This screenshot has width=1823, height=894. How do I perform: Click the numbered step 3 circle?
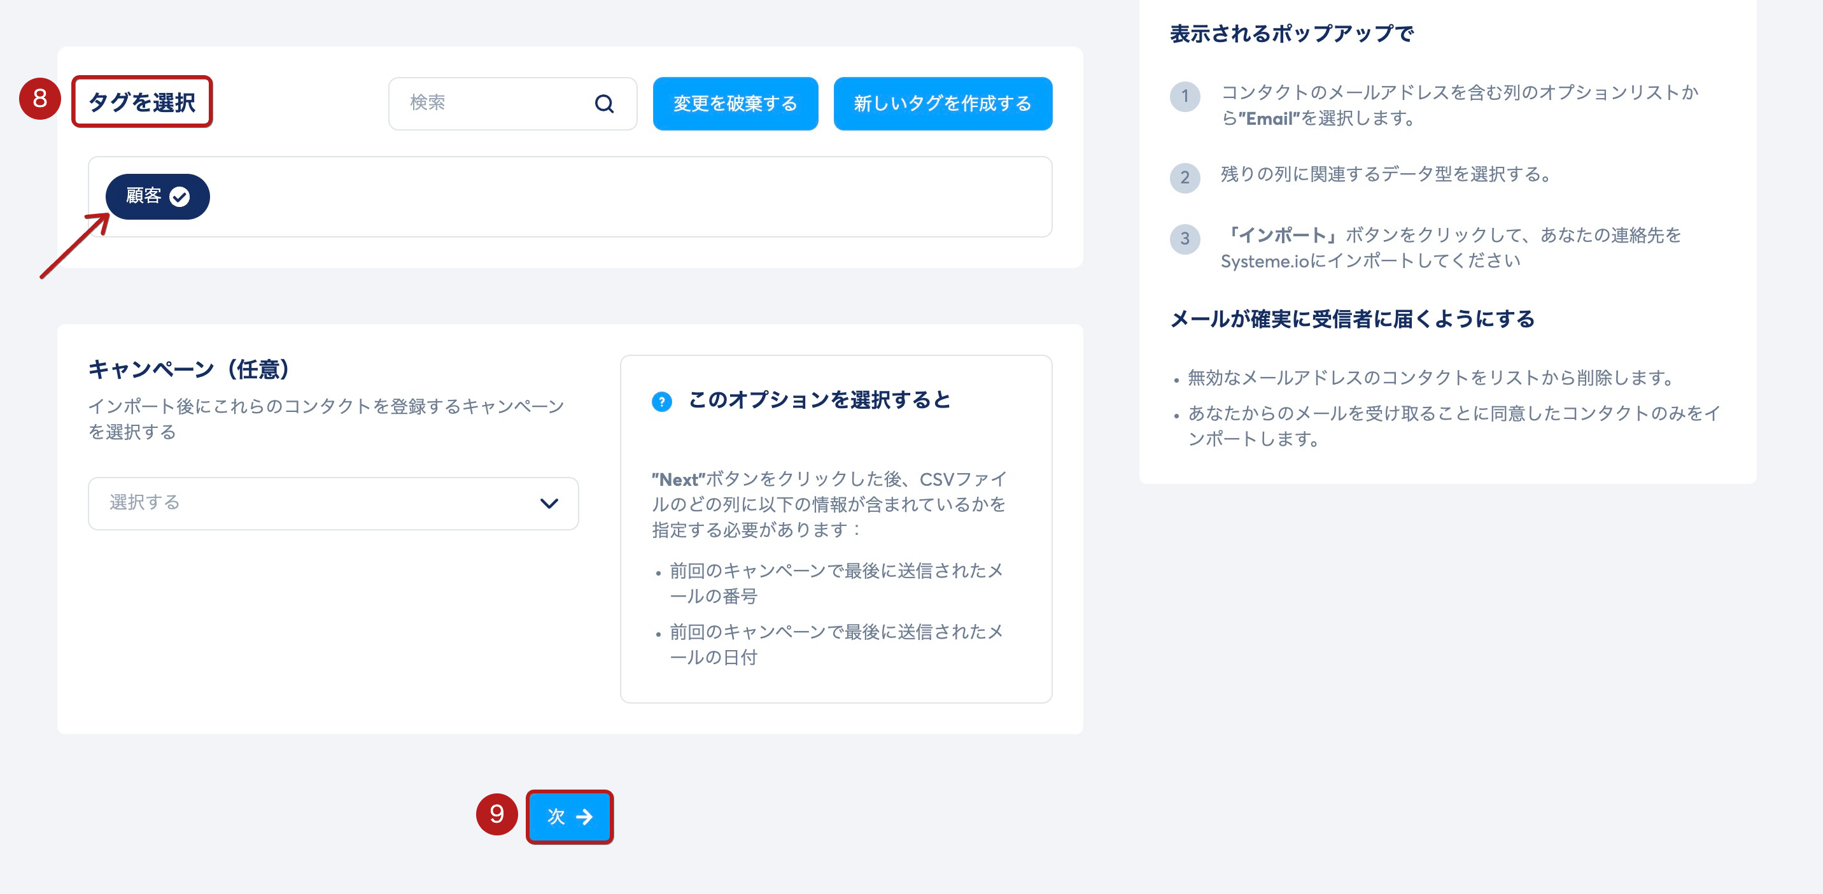coord(1185,239)
